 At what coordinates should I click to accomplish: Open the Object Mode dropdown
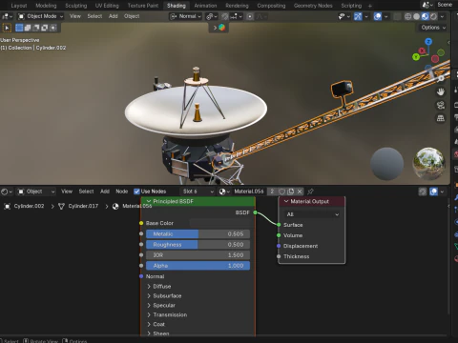tap(40, 16)
